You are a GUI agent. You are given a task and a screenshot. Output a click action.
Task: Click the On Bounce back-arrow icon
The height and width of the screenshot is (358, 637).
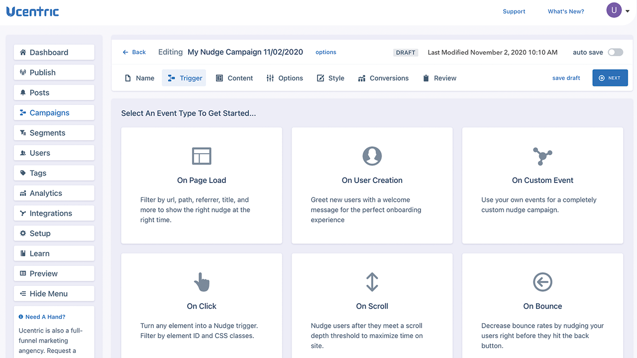pos(542,282)
